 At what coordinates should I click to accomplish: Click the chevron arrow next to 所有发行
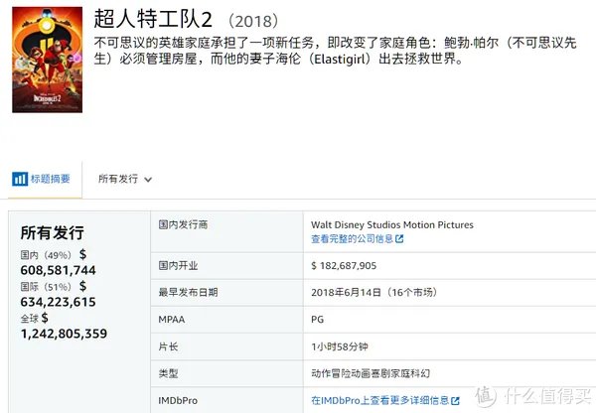(x=148, y=180)
